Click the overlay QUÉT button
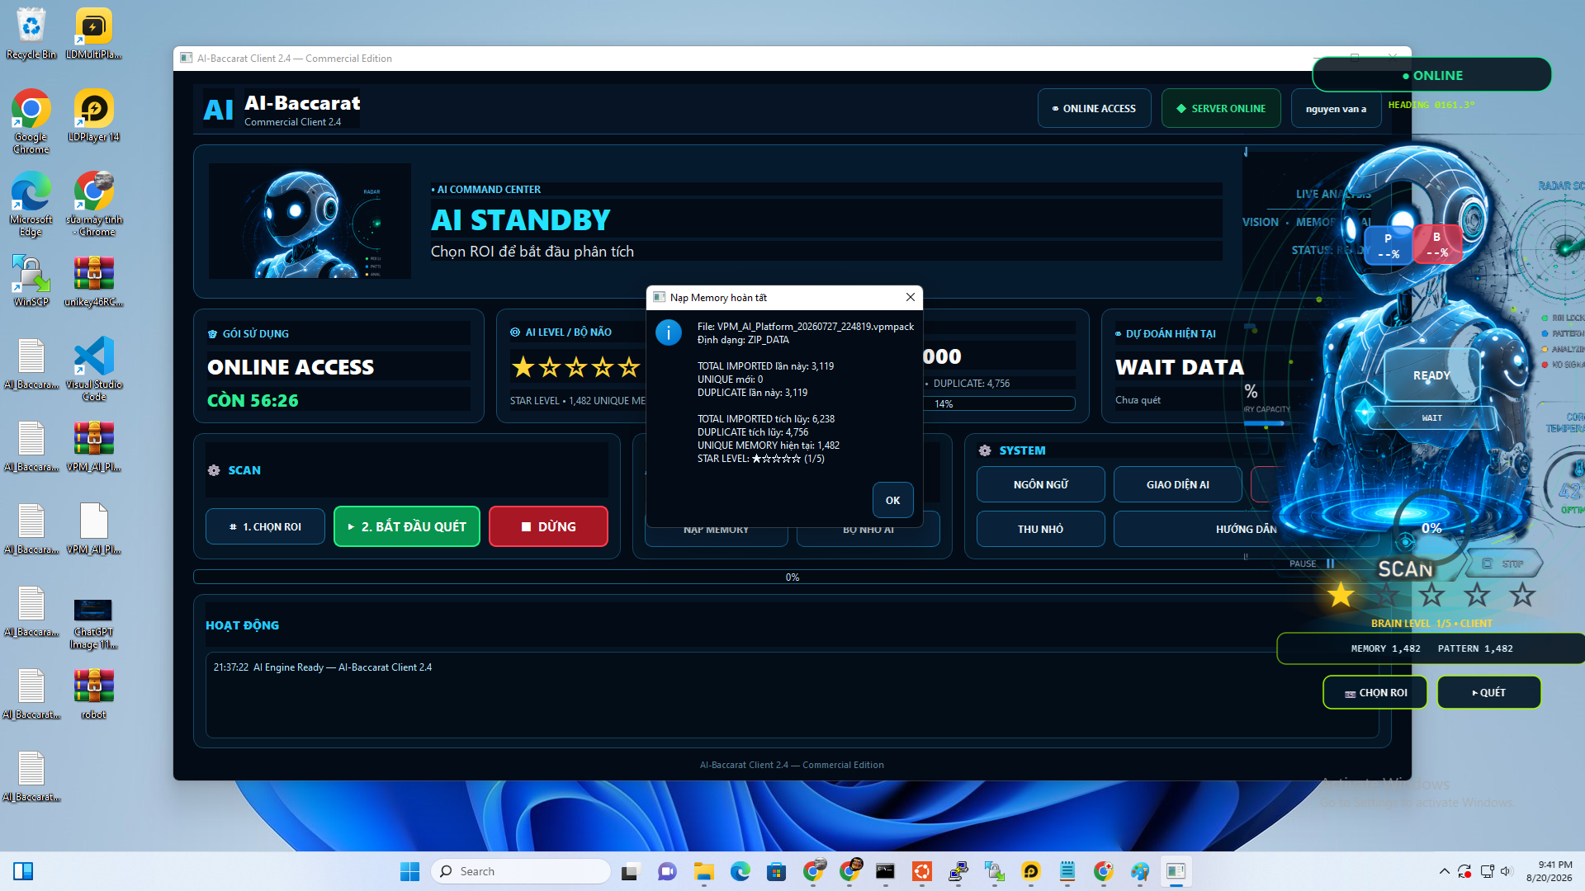 [1489, 692]
